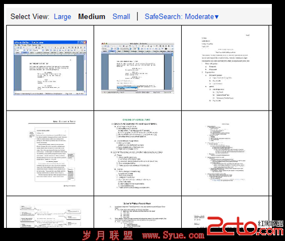
Task: Switch to Small view
Action: pyautogui.click(x=121, y=17)
